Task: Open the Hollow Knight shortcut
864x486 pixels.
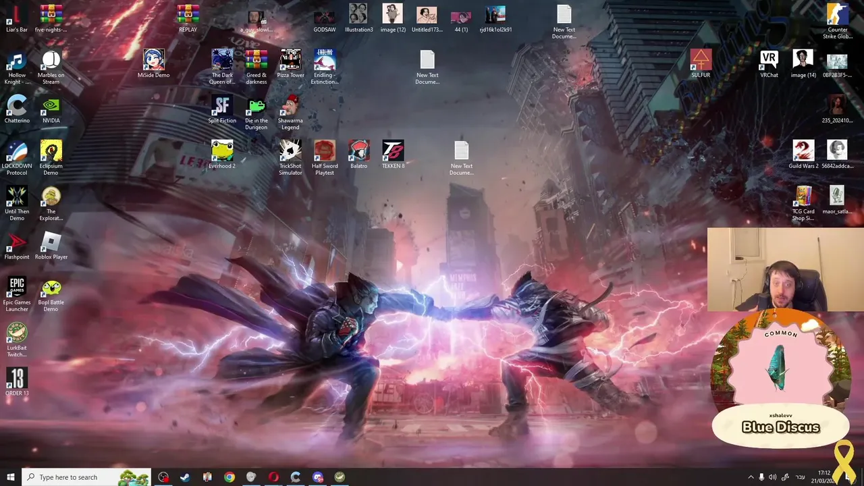Action: click(x=17, y=67)
